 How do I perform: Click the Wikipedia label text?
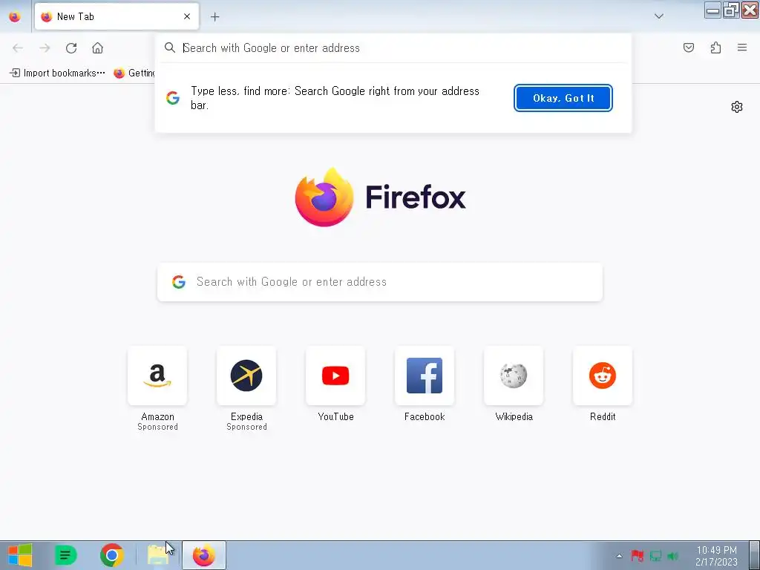[x=514, y=416]
